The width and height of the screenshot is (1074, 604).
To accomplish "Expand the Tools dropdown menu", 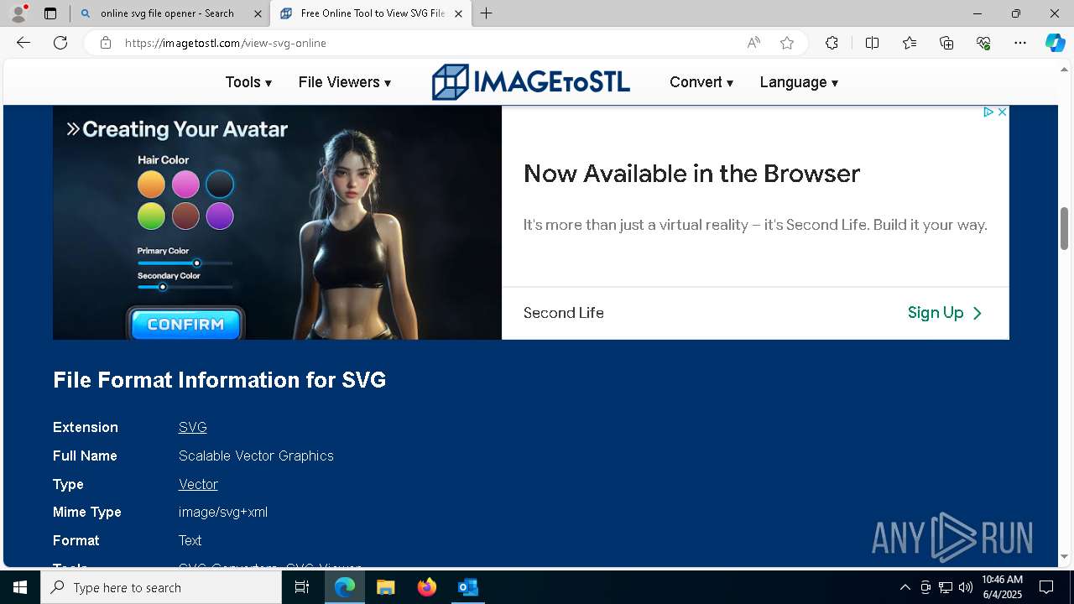I will pos(248,82).
